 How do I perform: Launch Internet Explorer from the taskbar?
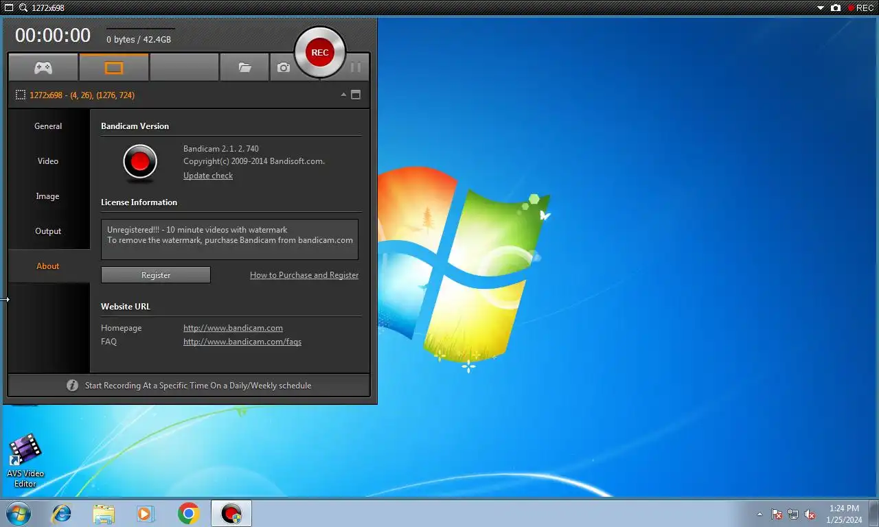click(62, 513)
